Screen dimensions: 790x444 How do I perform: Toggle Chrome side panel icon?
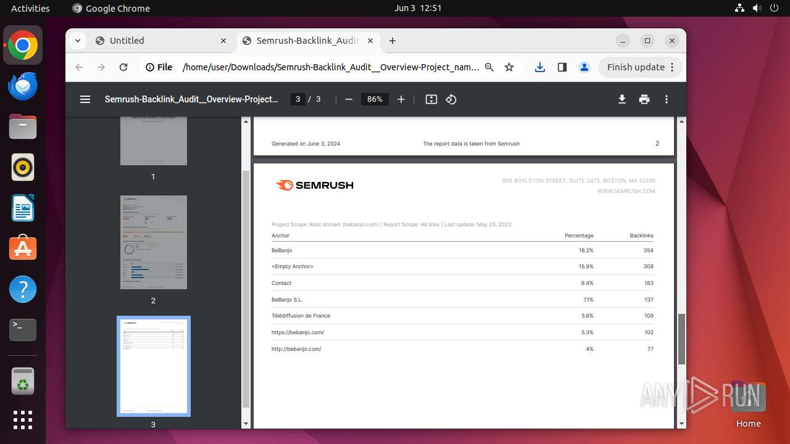click(x=562, y=67)
